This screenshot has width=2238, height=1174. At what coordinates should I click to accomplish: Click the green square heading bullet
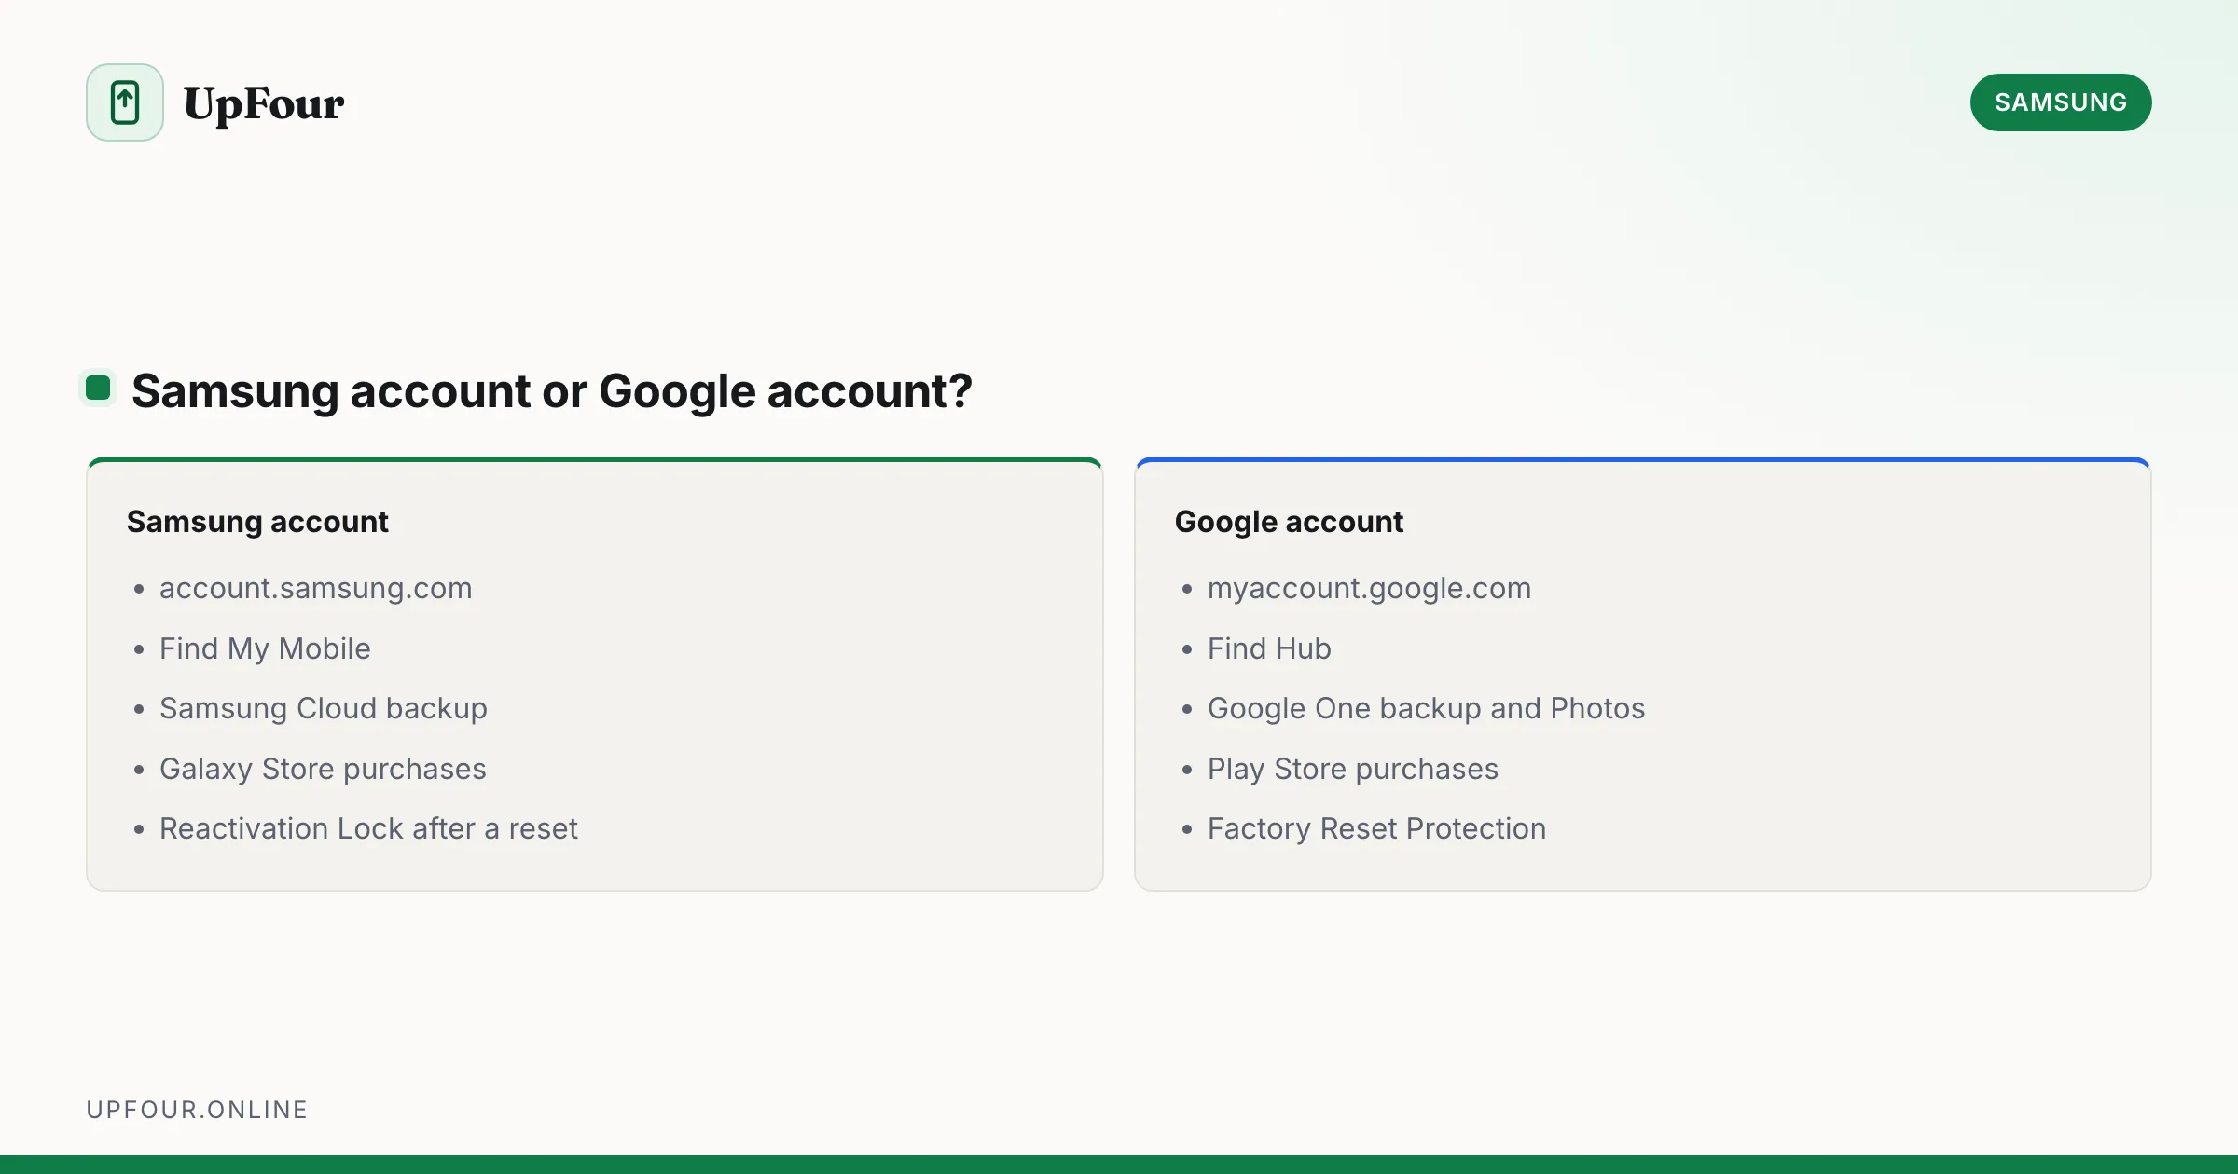point(98,388)
